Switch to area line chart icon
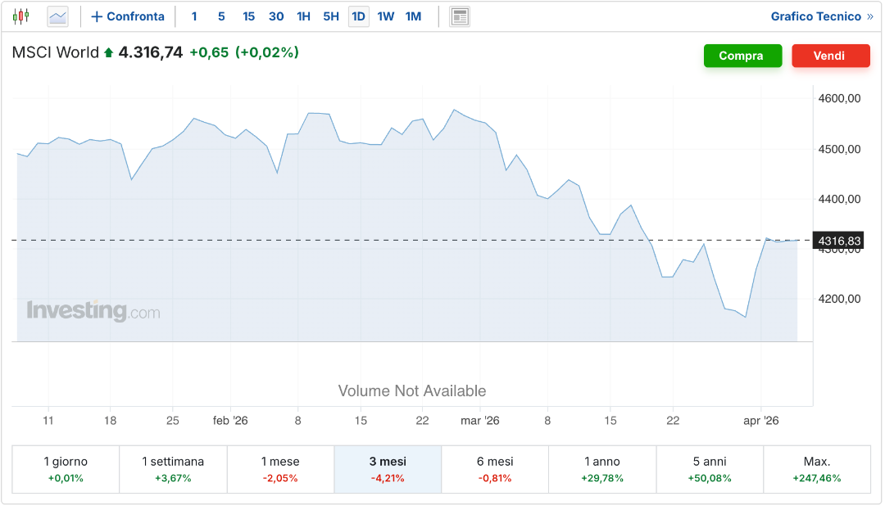885x510 pixels. tap(57, 16)
